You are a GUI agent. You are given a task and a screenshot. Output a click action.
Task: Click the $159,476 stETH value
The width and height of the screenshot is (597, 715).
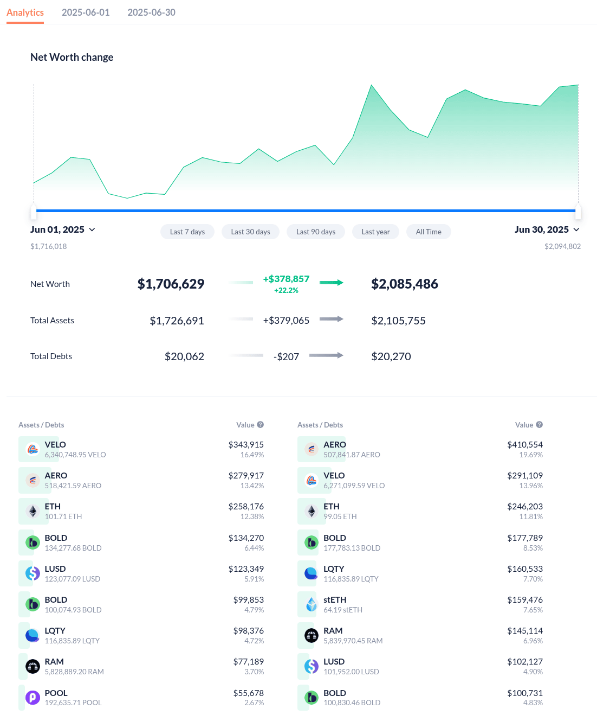click(525, 599)
